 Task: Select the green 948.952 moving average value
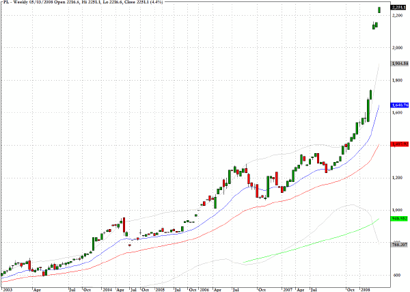399,218
